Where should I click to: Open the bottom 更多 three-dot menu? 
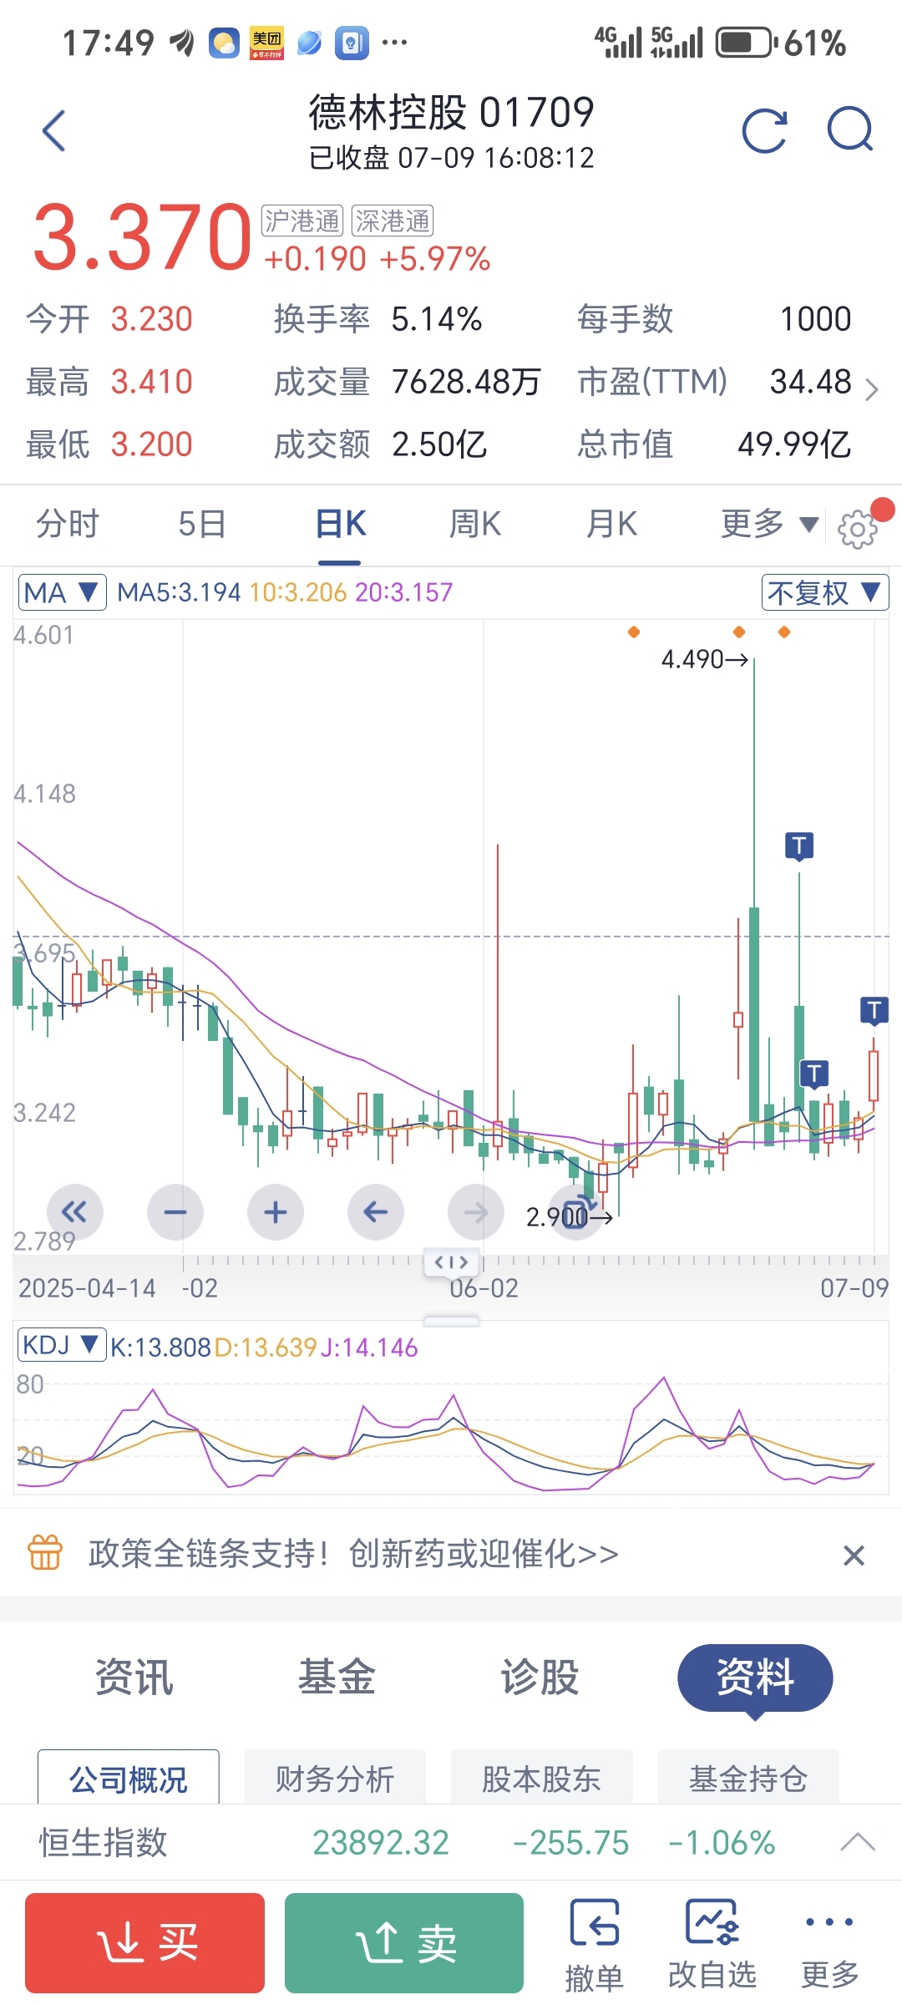pos(829,1944)
